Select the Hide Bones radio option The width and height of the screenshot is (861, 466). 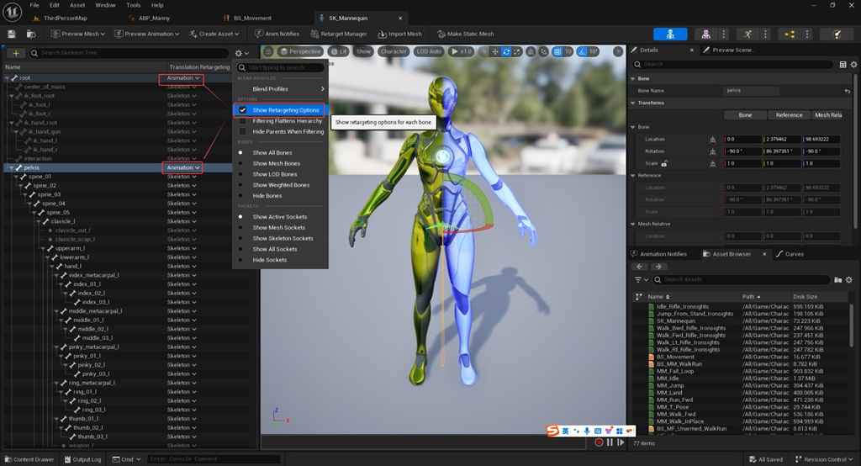click(267, 196)
